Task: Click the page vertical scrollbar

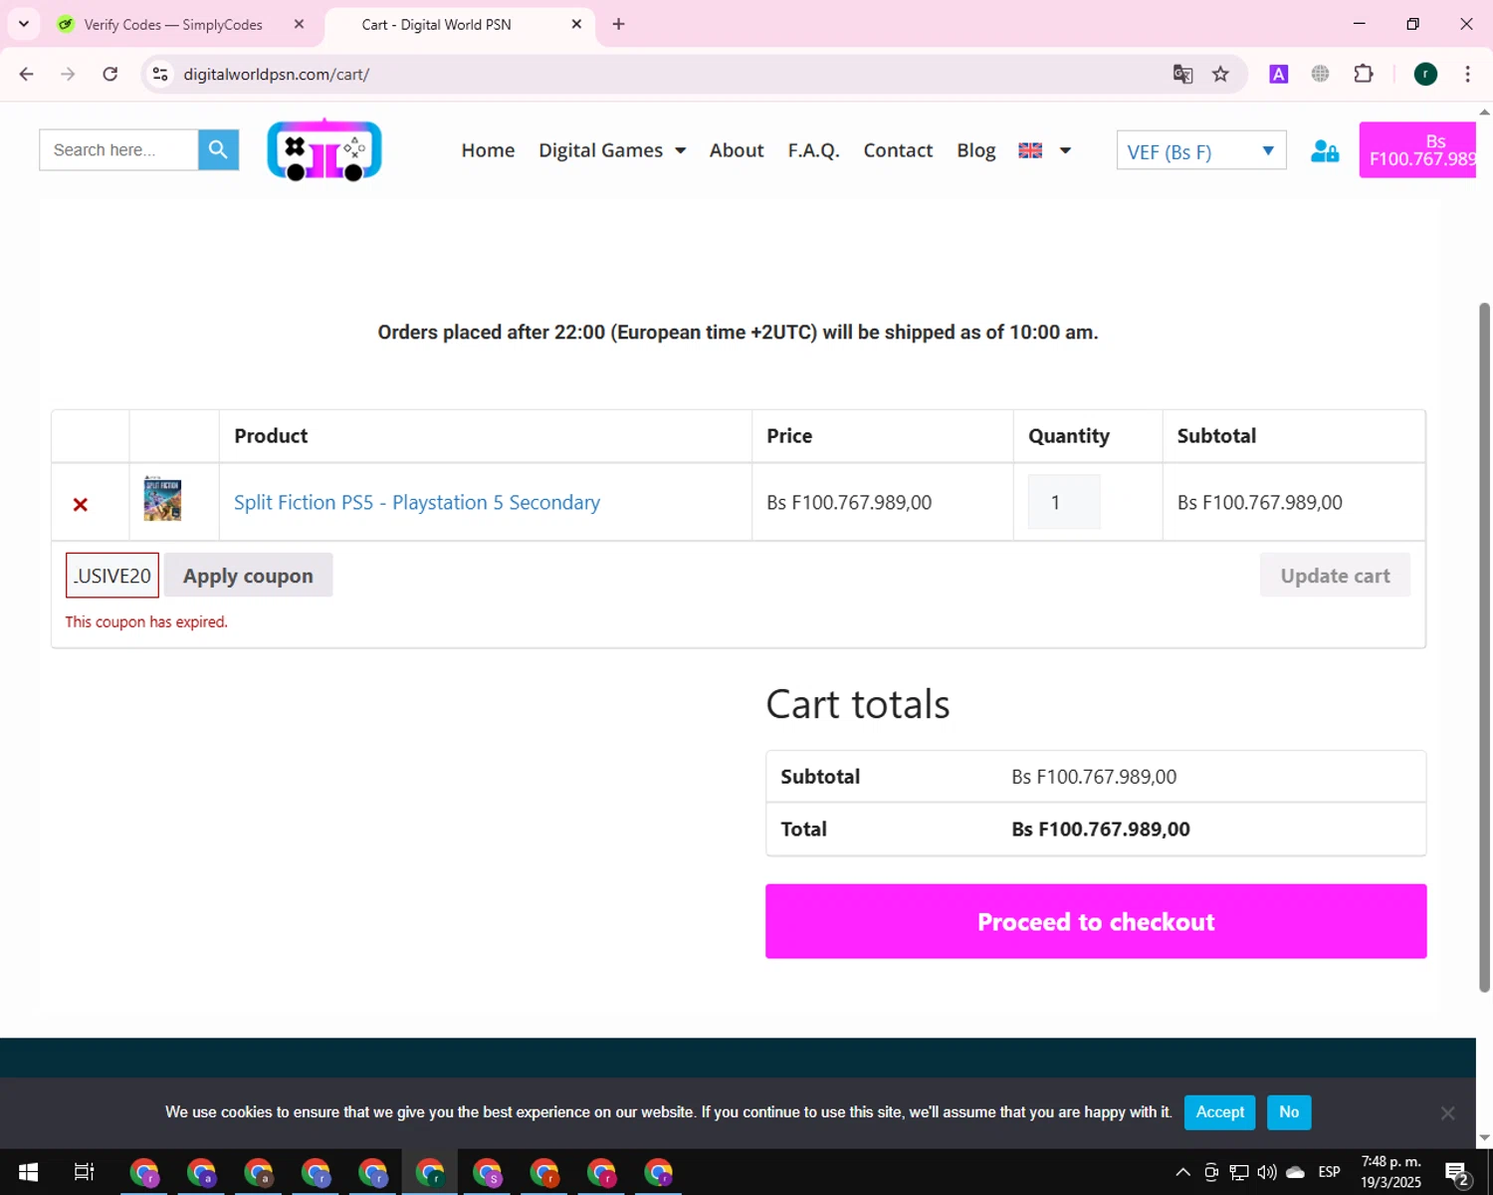Action: 1484,647
